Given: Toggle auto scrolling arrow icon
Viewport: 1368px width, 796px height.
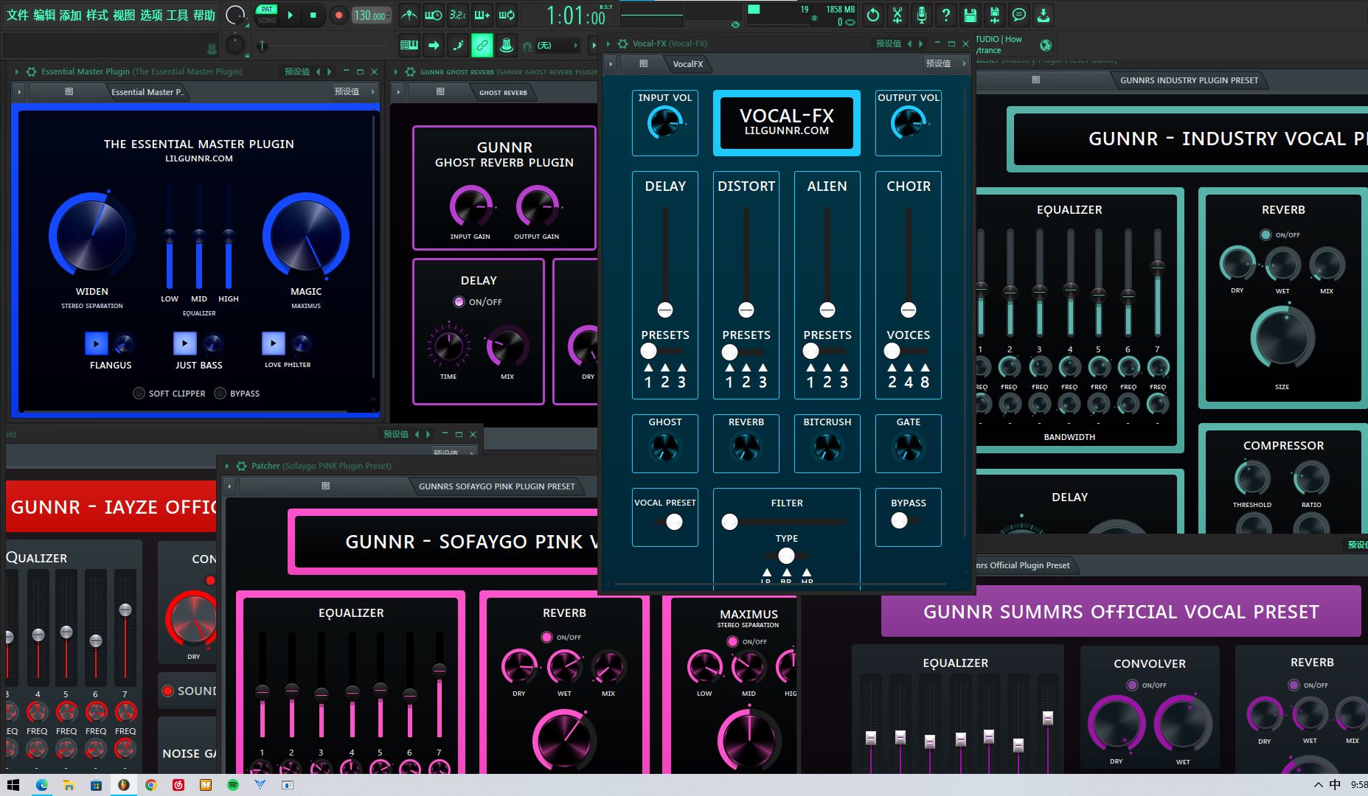Looking at the screenshot, I should pos(434,46).
